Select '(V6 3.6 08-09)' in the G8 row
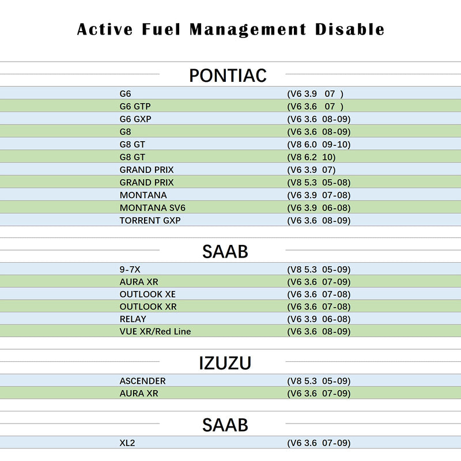 pos(319,132)
